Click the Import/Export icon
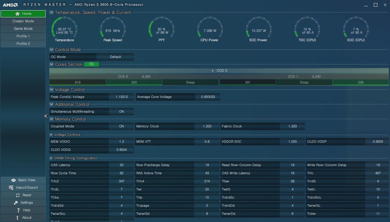 tap(11, 188)
